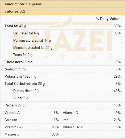Select the Trans fat 0 g entry
The image size is (125, 139).
click(x=23, y=55)
